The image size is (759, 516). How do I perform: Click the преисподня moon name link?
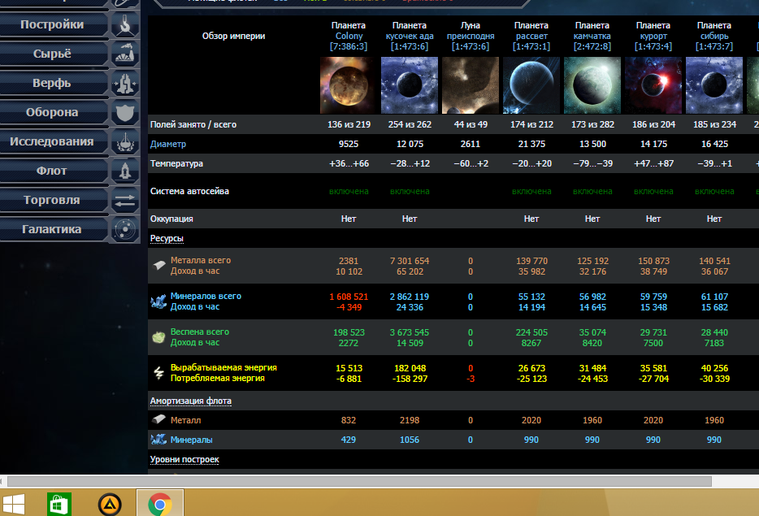pos(471,36)
